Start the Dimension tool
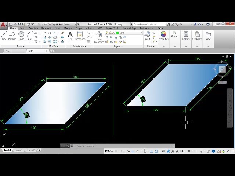Image resolution: width=235 pixels, height=176 pixels. click(x=80, y=35)
